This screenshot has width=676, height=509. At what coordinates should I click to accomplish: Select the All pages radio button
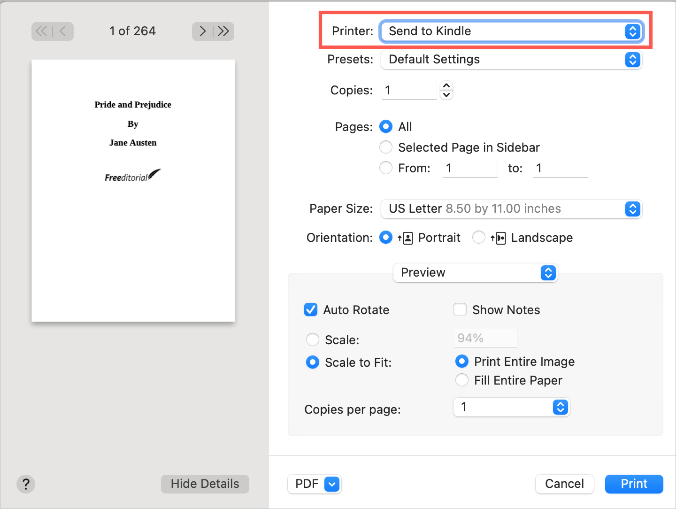click(x=386, y=127)
